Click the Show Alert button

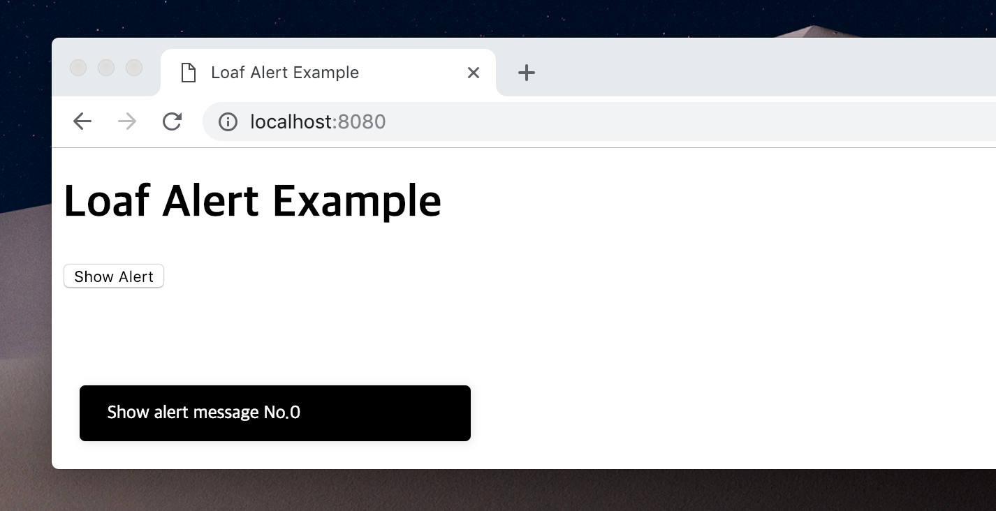tap(114, 276)
